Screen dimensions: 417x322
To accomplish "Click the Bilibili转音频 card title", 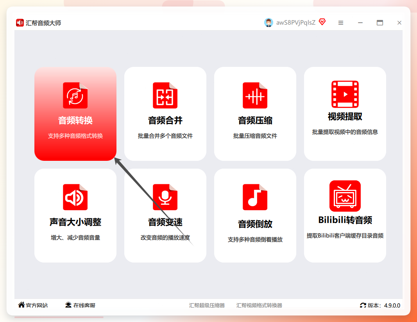I will [345, 220].
